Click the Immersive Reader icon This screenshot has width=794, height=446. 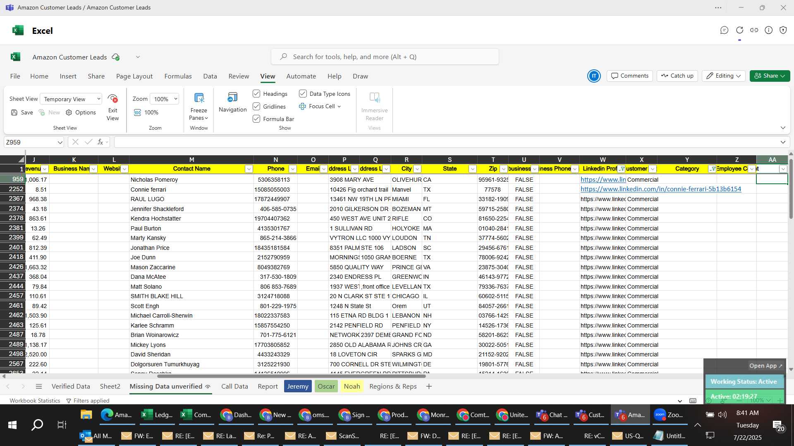[x=374, y=98]
